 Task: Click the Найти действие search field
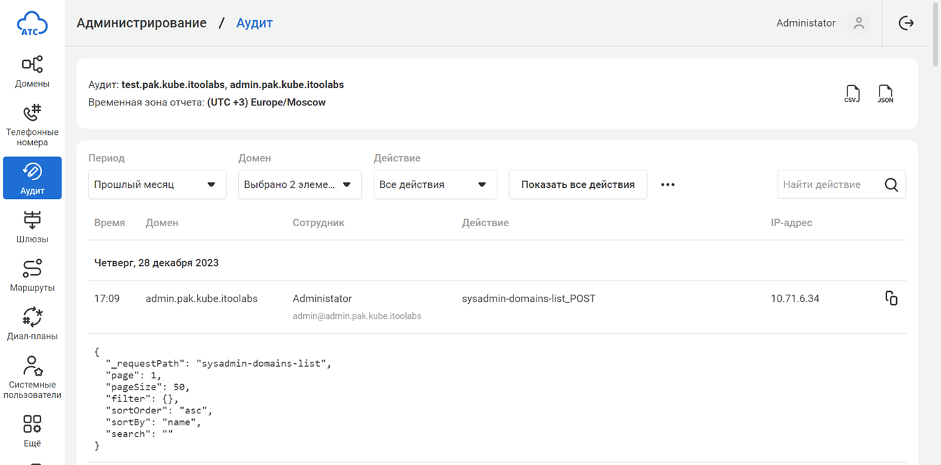click(829, 185)
